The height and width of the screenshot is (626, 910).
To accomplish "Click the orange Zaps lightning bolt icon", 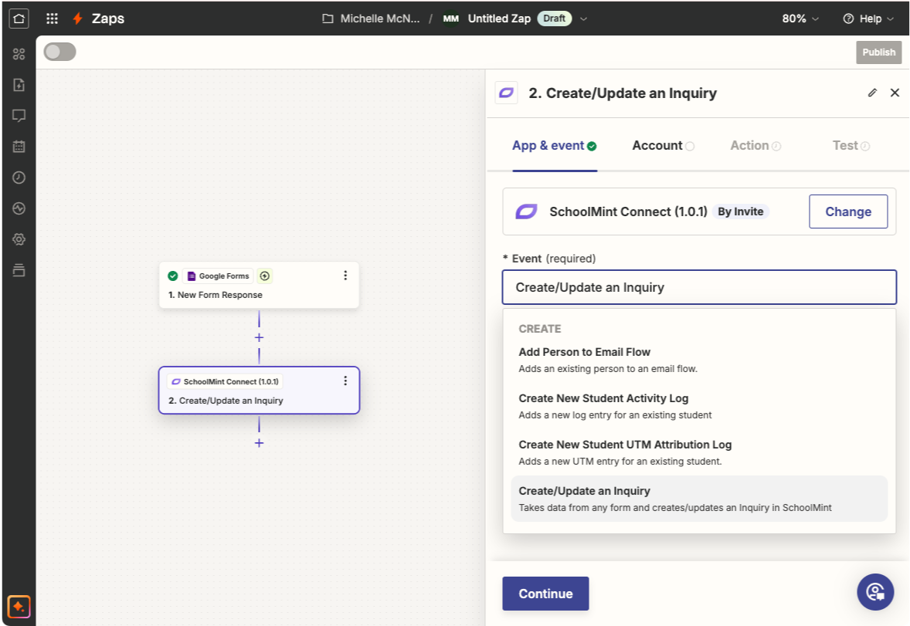I will tap(77, 19).
